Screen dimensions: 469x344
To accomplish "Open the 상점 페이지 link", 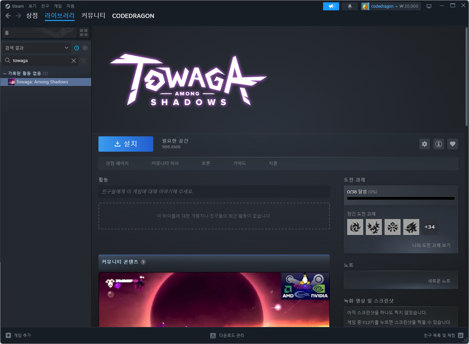I will [x=117, y=163].
